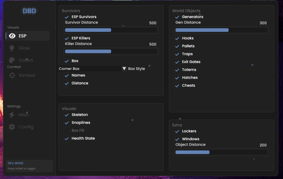Adjust the Killer Distance slider
Viewport: 283px width, 179px height.
111,51
